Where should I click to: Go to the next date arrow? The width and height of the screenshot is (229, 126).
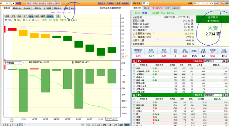pyautogui.click(x=212, y=3)
